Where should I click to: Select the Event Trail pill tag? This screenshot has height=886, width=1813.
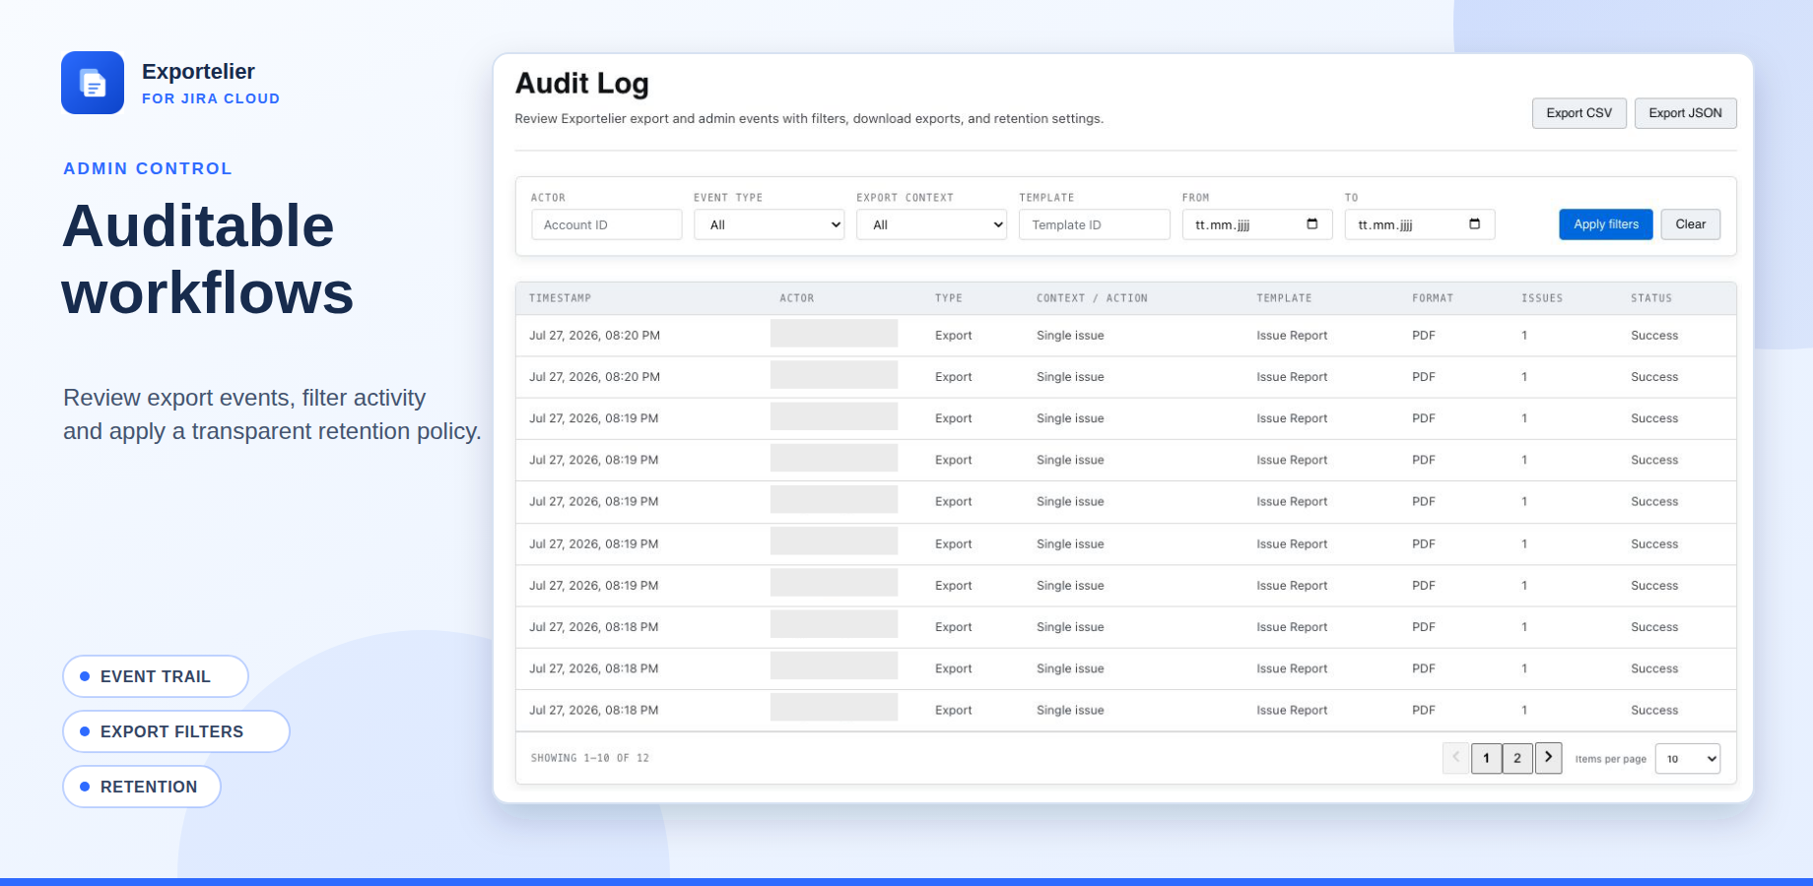[156, 676]
